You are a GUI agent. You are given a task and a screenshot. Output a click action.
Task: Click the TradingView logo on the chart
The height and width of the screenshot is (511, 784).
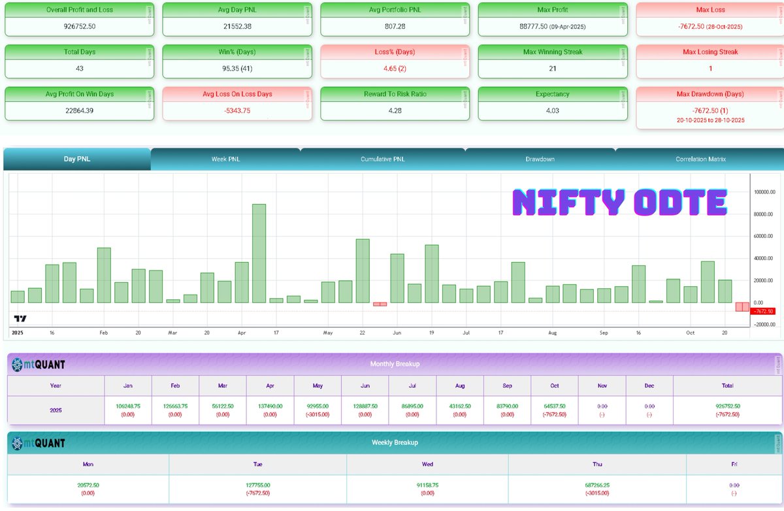coord(20,318)
